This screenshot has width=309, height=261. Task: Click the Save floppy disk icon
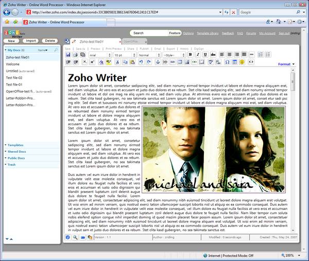point(68,55)
